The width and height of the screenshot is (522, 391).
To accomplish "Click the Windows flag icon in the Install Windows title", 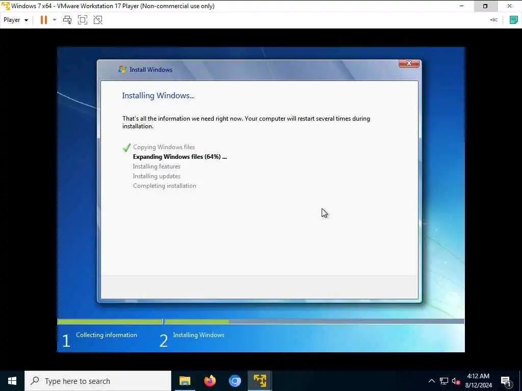I will point(122,69).
